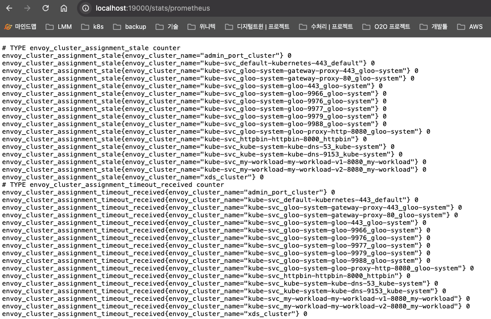491x319 pixels.
Task: Click the assignment_stale line for kube-dns-9153_kube-system
Action: tap(202, 154)
